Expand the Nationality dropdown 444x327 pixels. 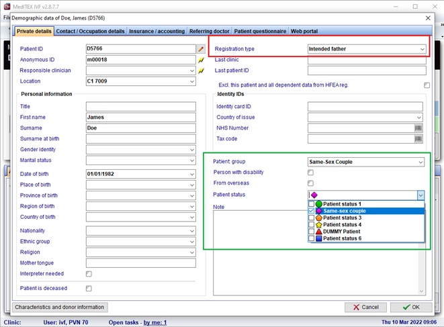192,231
